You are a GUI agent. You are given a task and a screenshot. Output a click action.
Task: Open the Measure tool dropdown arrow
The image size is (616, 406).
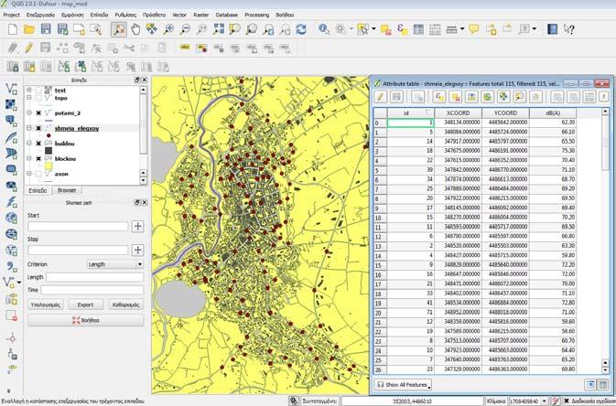(x=462, y=29)
